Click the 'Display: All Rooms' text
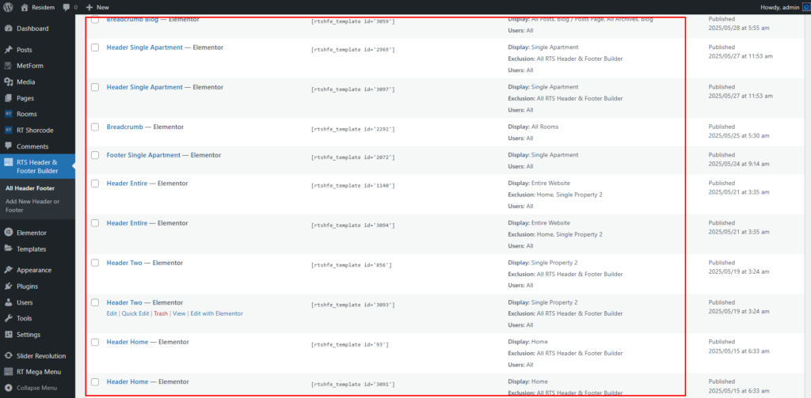The width and height of the screenshot is (811, 398). click(x=533, y=127)
